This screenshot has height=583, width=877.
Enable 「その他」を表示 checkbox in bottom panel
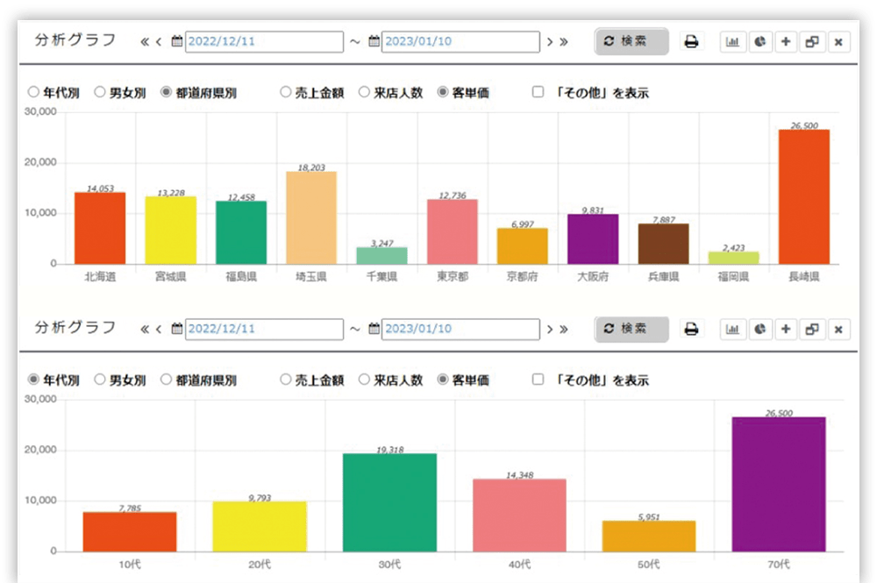coord(538,380)
